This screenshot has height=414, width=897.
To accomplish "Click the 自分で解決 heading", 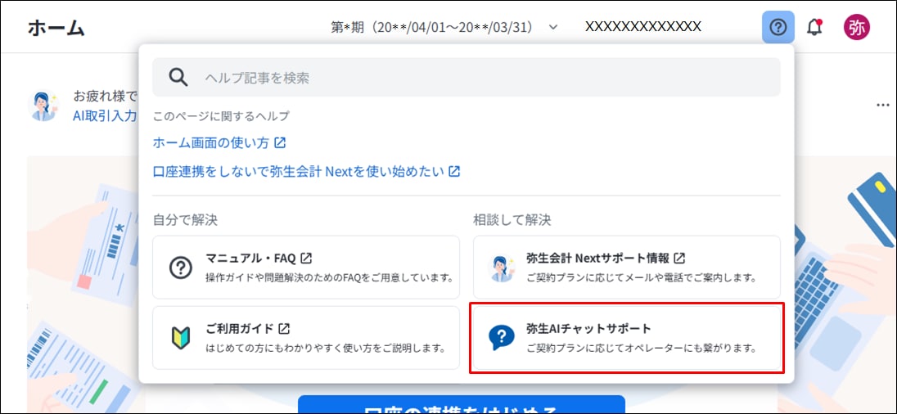I will click(185, 220).
